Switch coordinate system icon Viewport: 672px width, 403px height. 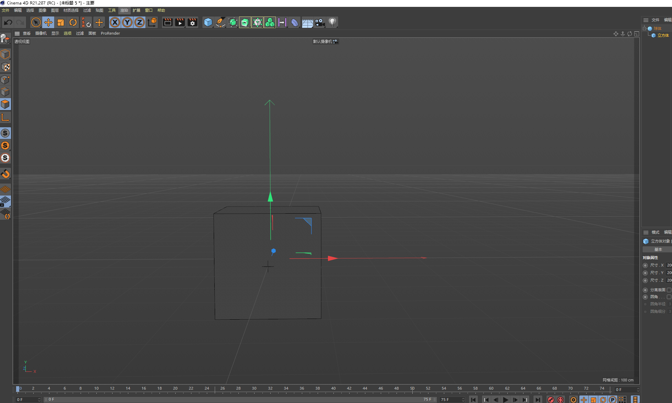tap(152, 23)
